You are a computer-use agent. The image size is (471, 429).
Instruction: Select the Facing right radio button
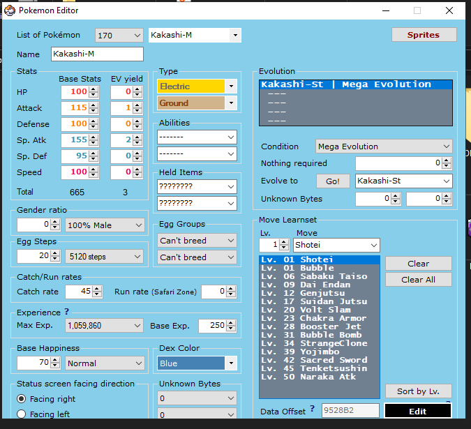[22, 399]
